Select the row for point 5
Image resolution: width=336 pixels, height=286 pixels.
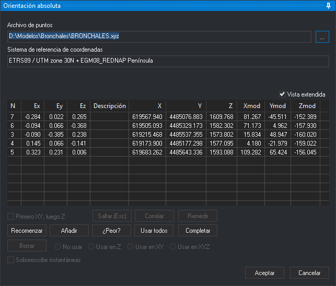coord(168,152)
